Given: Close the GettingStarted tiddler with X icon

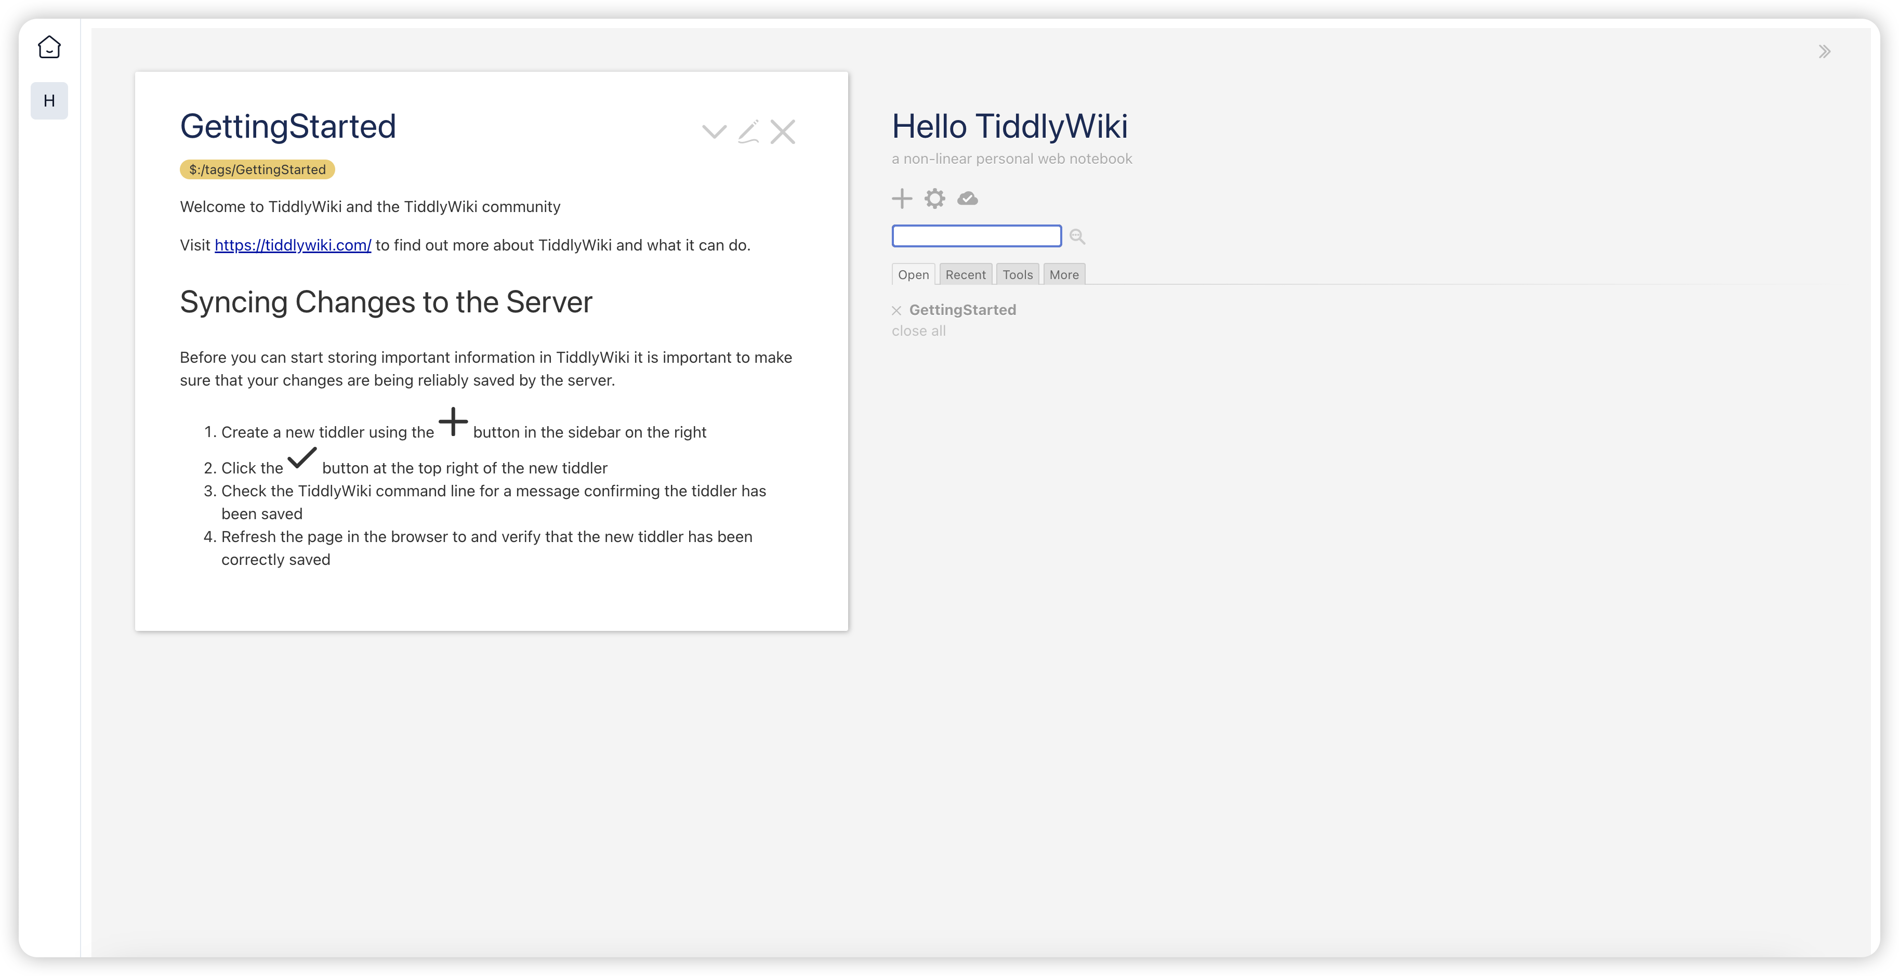Looking at the screenshot, I should point(782,132).
